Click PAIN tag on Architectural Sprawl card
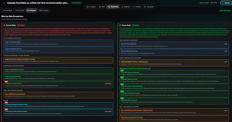Screen dimensions: 232x122 click(x=6, y=103)
